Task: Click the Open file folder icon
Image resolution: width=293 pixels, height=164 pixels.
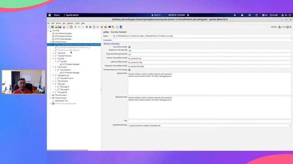Action: (56, 27)
